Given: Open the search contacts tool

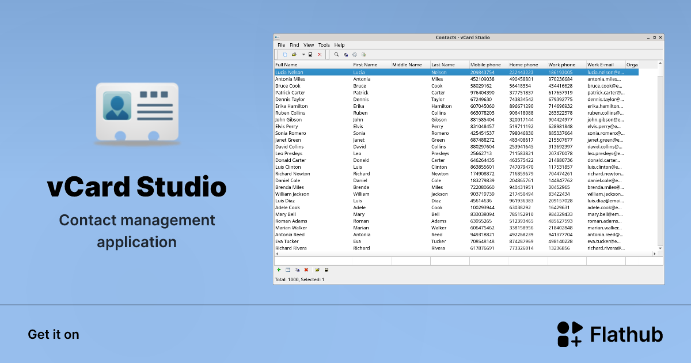Looking at the screenshot, I should (336, 54).
